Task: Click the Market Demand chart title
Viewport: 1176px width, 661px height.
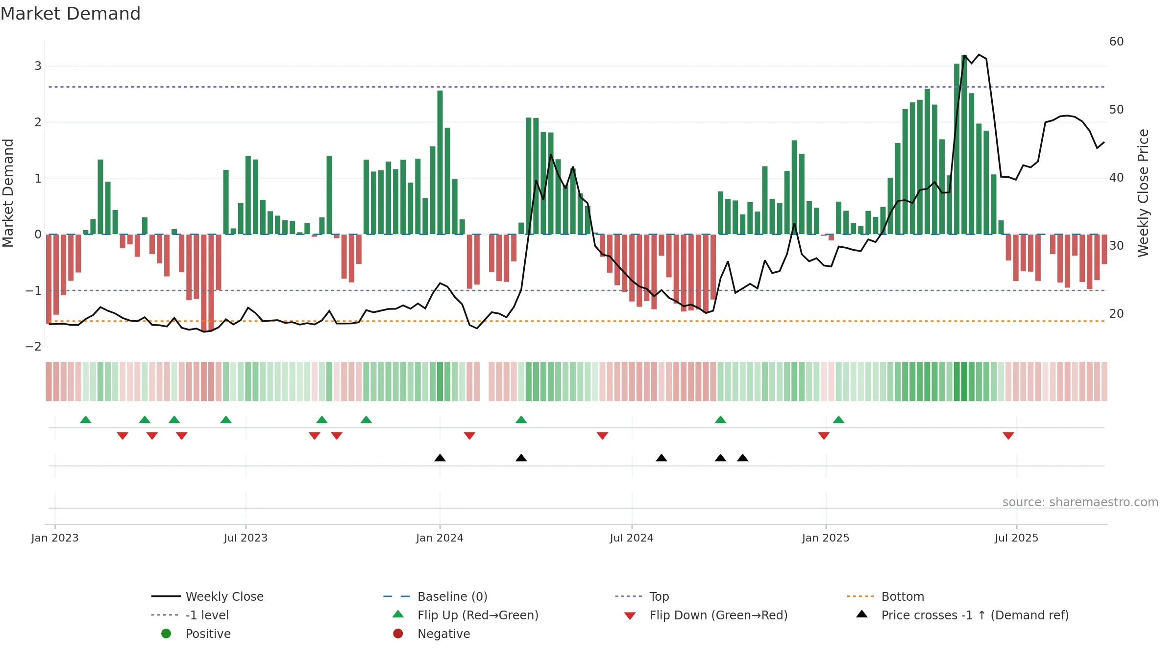Action: [71, 14]
